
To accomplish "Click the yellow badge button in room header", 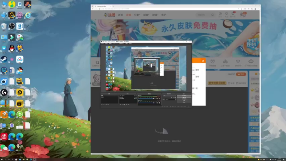I will [x=217, y=83].
